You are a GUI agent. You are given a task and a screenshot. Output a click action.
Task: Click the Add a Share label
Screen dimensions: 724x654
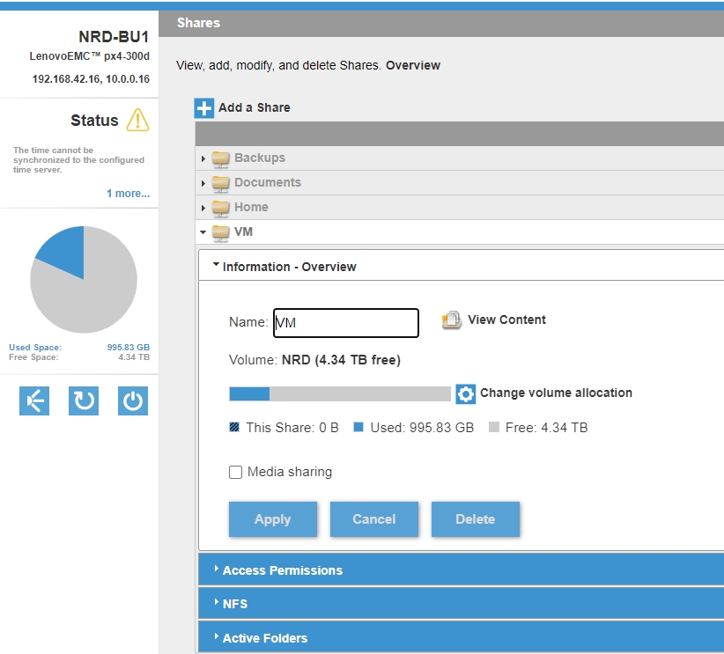tap(255, 107)
